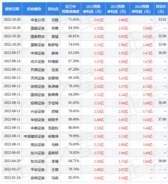Click institution name 中信建投证券
The image size is (168, 184).
tap(34, 136)
